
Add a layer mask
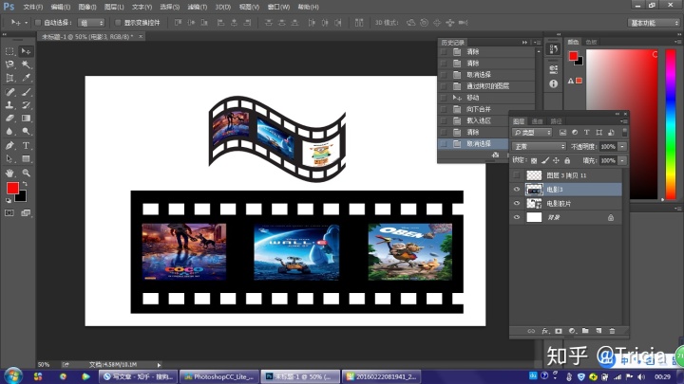559,331
